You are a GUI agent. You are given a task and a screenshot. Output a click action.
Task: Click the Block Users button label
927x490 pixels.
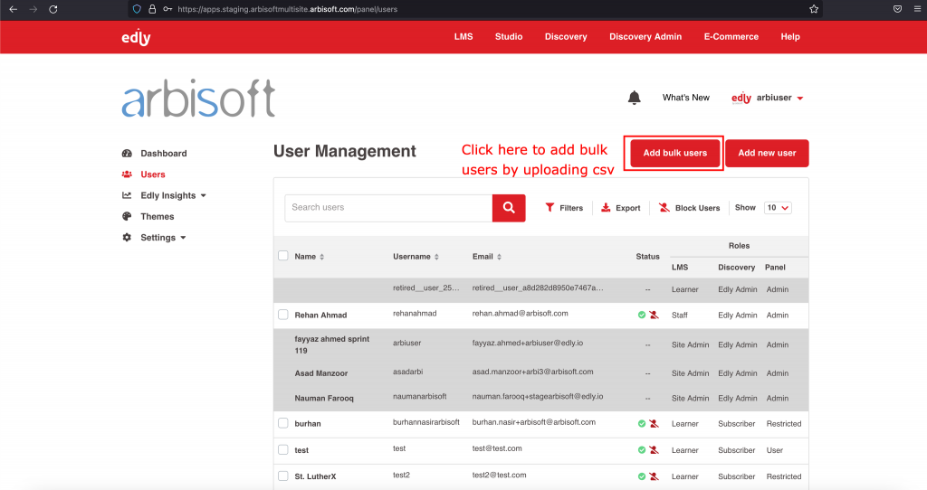(698, 208)
